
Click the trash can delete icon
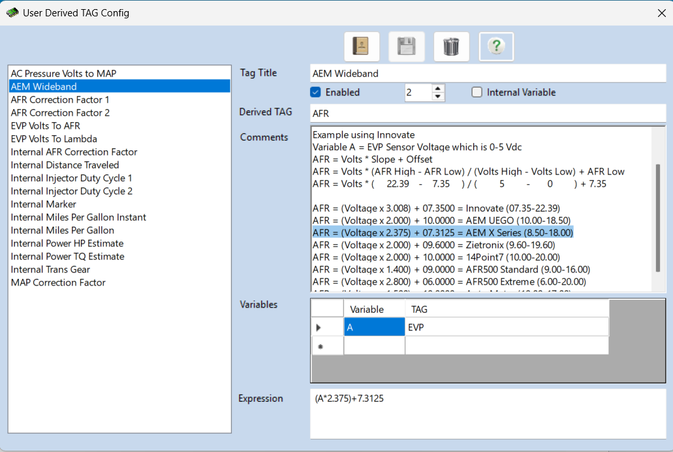pos(451,47)
